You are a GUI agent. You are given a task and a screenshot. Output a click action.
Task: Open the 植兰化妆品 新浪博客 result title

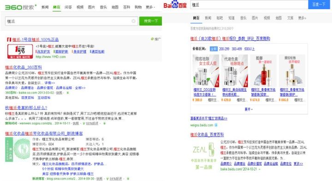point(44,133)
